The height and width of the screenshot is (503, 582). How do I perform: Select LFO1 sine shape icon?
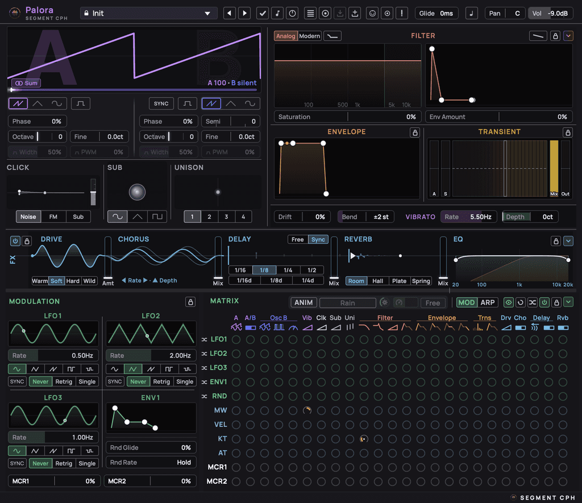(17, 369)
